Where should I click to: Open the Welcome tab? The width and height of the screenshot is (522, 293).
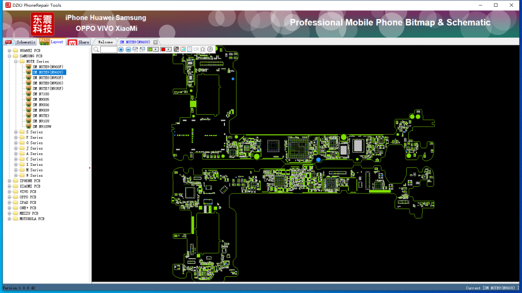click(105, 42)
